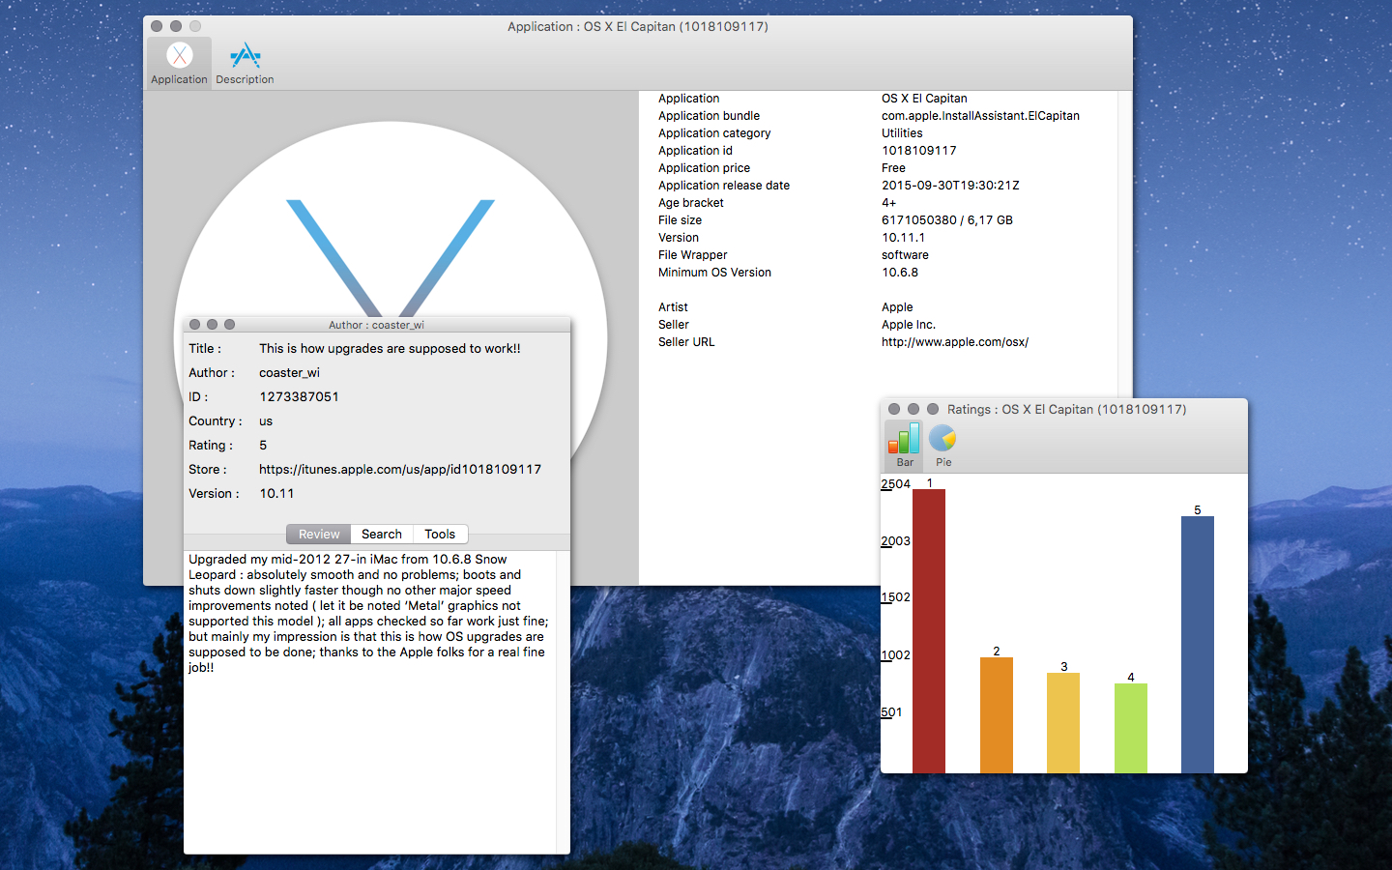
Task: Select the Application price value Free
Action: 893,168
